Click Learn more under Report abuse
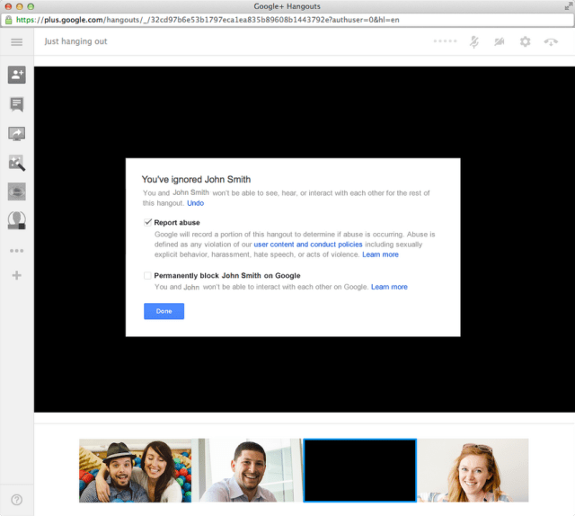 point(380,254)
